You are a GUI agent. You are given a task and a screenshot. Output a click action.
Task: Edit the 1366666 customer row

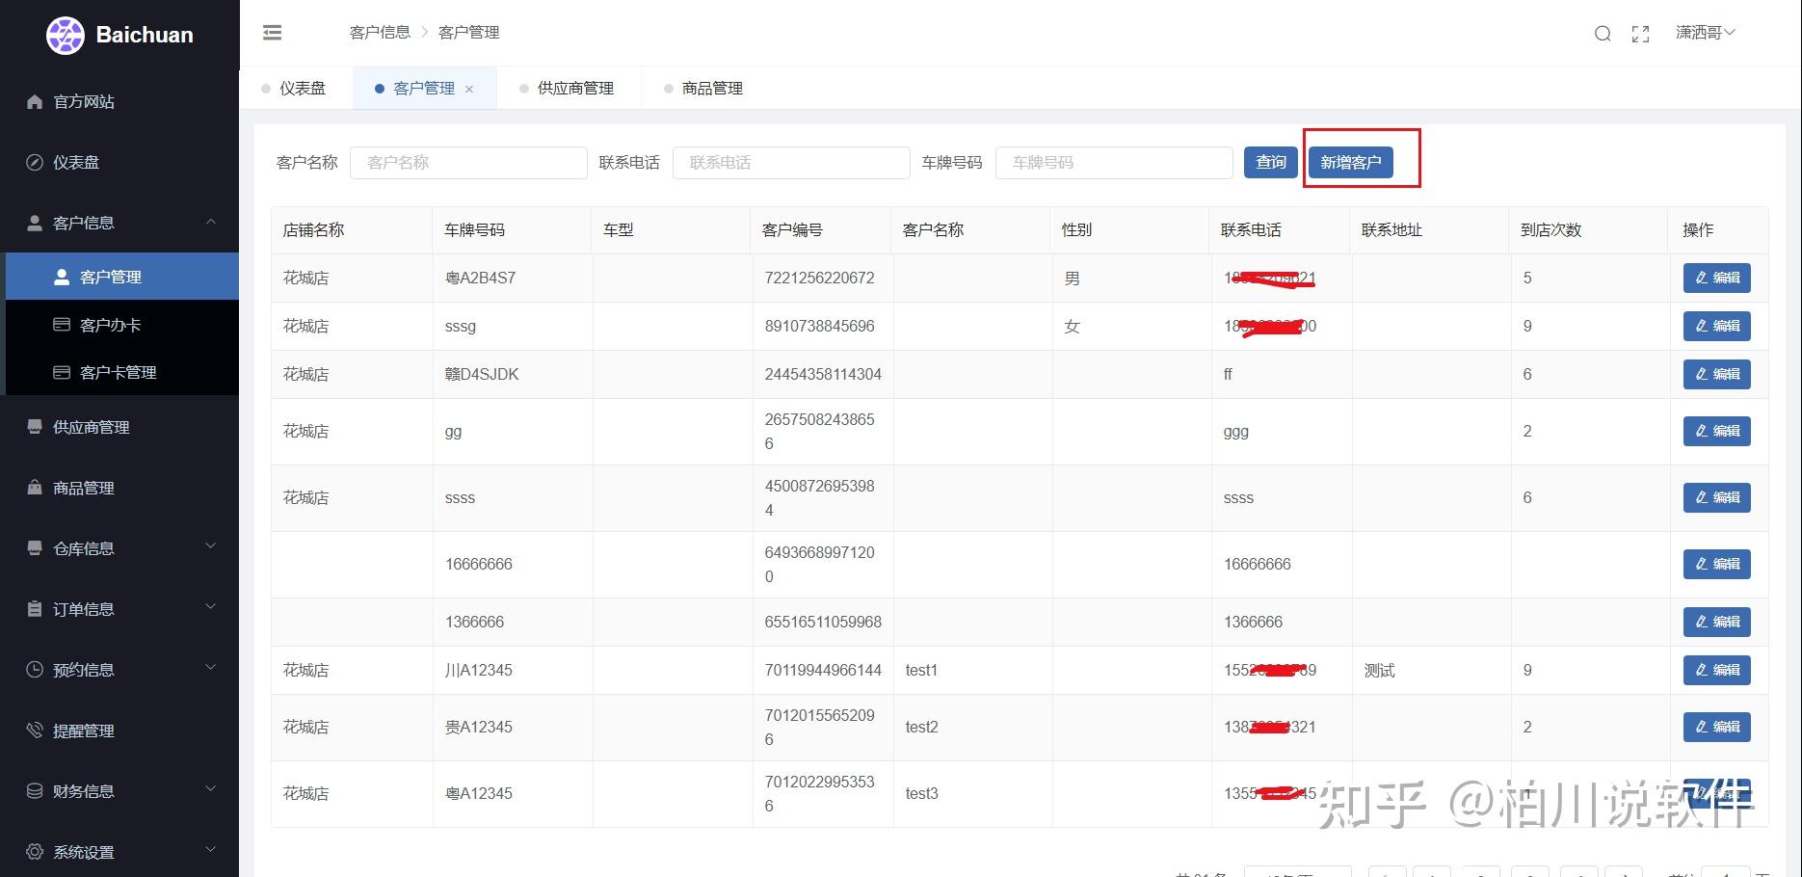pyautogui.click(x=1716, y=622)
